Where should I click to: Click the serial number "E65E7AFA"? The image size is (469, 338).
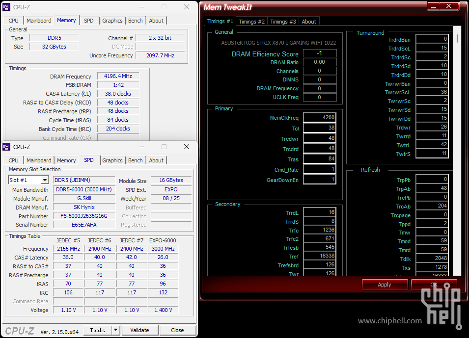pos(84,225)
